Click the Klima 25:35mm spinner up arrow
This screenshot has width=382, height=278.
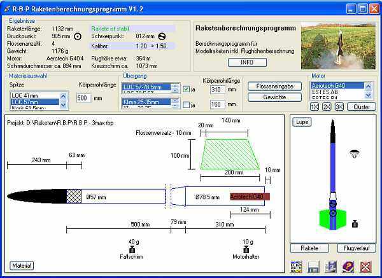pos(175,101)
